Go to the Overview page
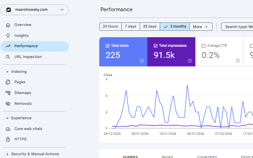Image resolution: width=253 pixels, height=158 pixels. coord(34,25)
